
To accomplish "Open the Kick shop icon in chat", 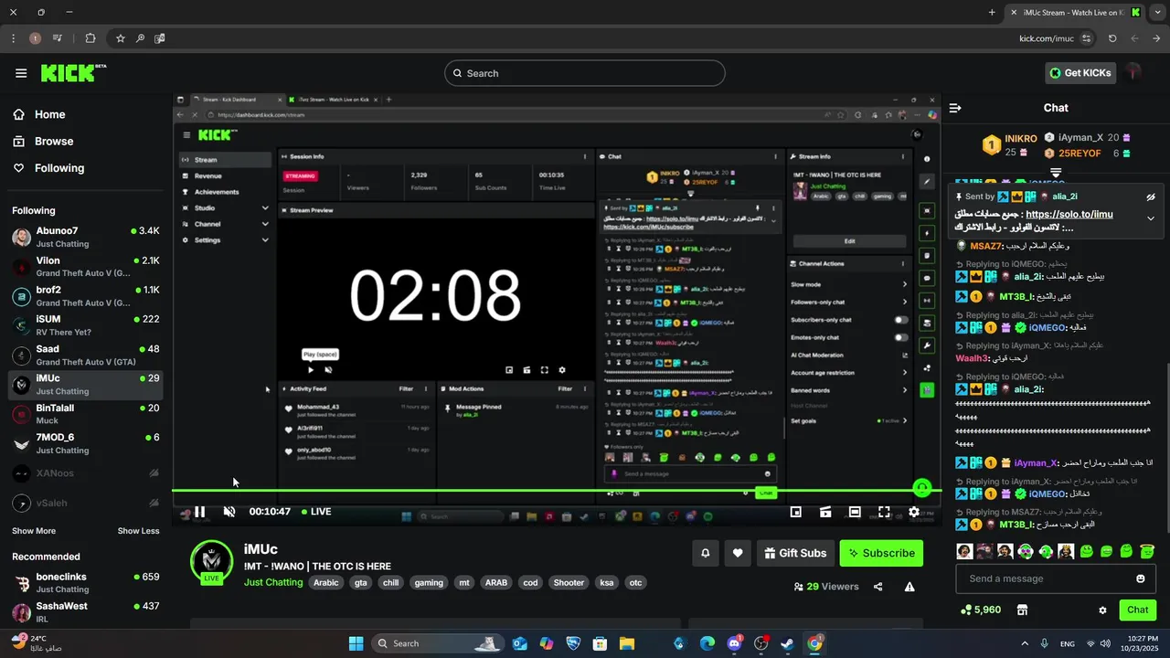I will [x=1023, y=610].
